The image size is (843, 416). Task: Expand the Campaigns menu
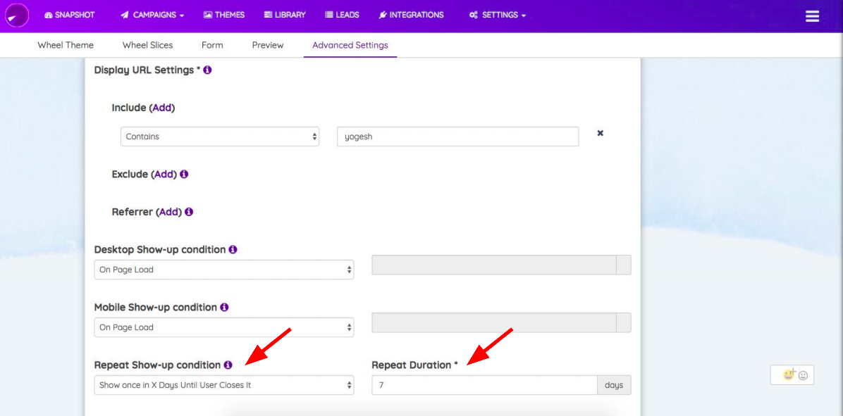click(x=152, y=15)
